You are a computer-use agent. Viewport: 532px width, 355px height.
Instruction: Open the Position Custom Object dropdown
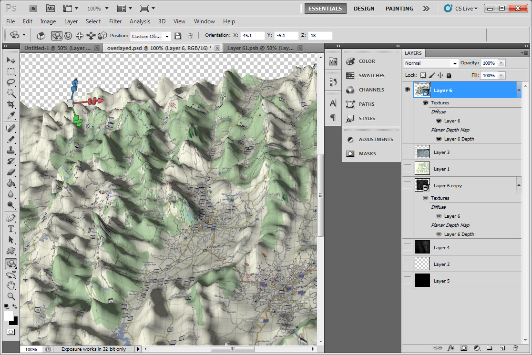click(150, 36)
